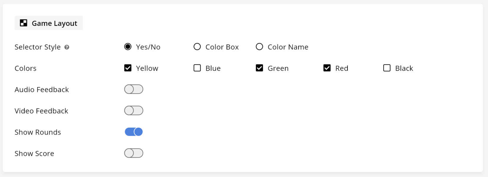488x177 pixels.
Task: Disable the Show Rounds toggle
Action: tap(134, 132)
